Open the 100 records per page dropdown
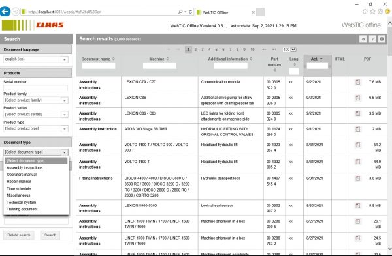 click(x=289, y=50)
